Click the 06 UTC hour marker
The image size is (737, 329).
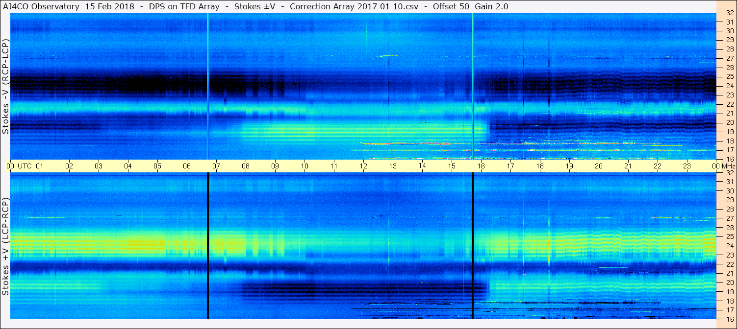187,166
